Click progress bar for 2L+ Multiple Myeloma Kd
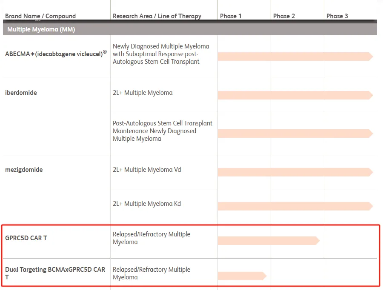The width and height of the screenshot is (383, 290). (x=294, y=206)
